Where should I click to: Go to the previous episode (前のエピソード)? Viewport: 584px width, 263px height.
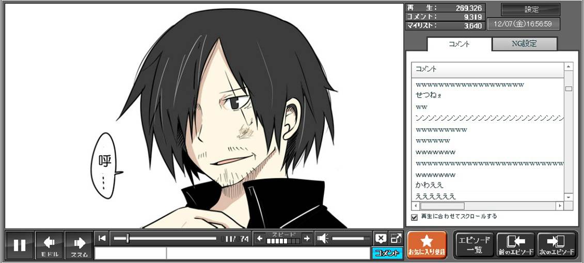click(x=515, y=244)
